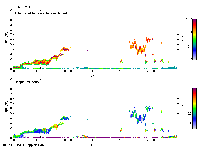
Task: Pick the 08:00 tick label on backscatter plot
Action: (68, 72)
